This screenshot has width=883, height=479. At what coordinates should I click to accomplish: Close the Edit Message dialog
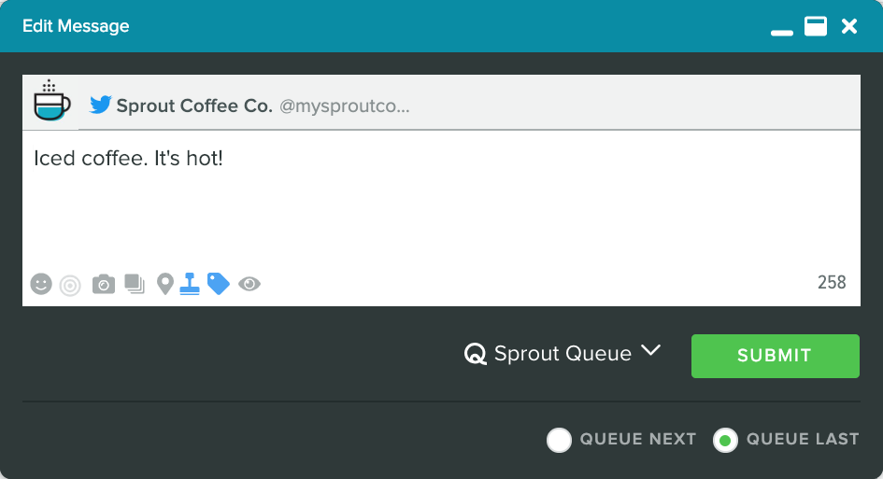point(849,26)
